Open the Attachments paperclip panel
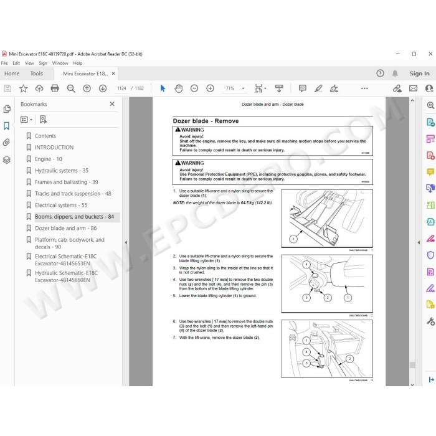The height and width of the screenshot is (436, 436). point(7,143)
